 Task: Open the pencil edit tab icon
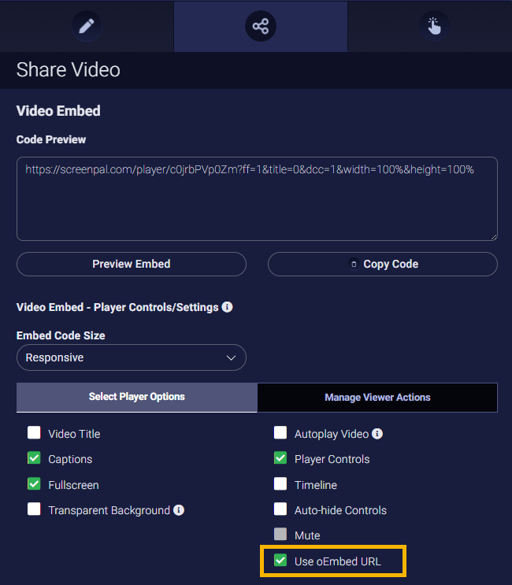pyautogui.click(x=87, y=26)
